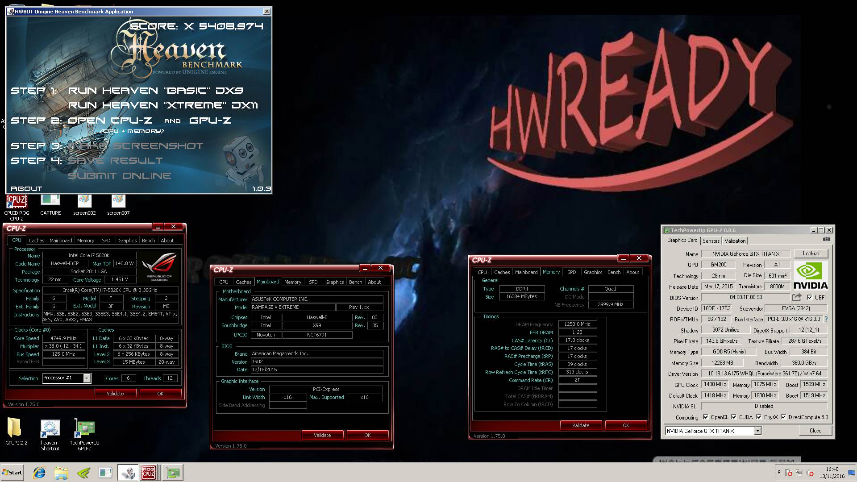Launch TechPowerUp GPU-Z desktop shortcut
857x482 pixels.
[84, 435]
